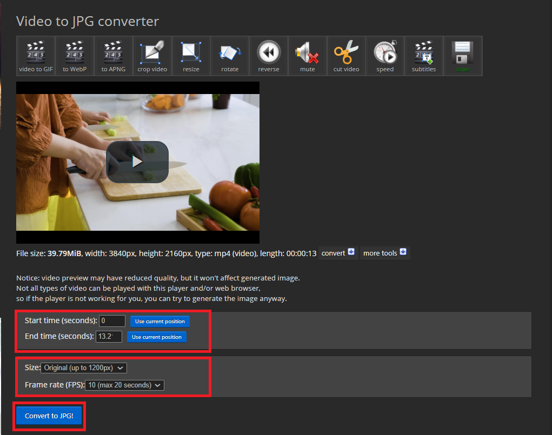Expand the Size dropdown menu
Viewport: 552px width, 435px height.
pos(84,367)
